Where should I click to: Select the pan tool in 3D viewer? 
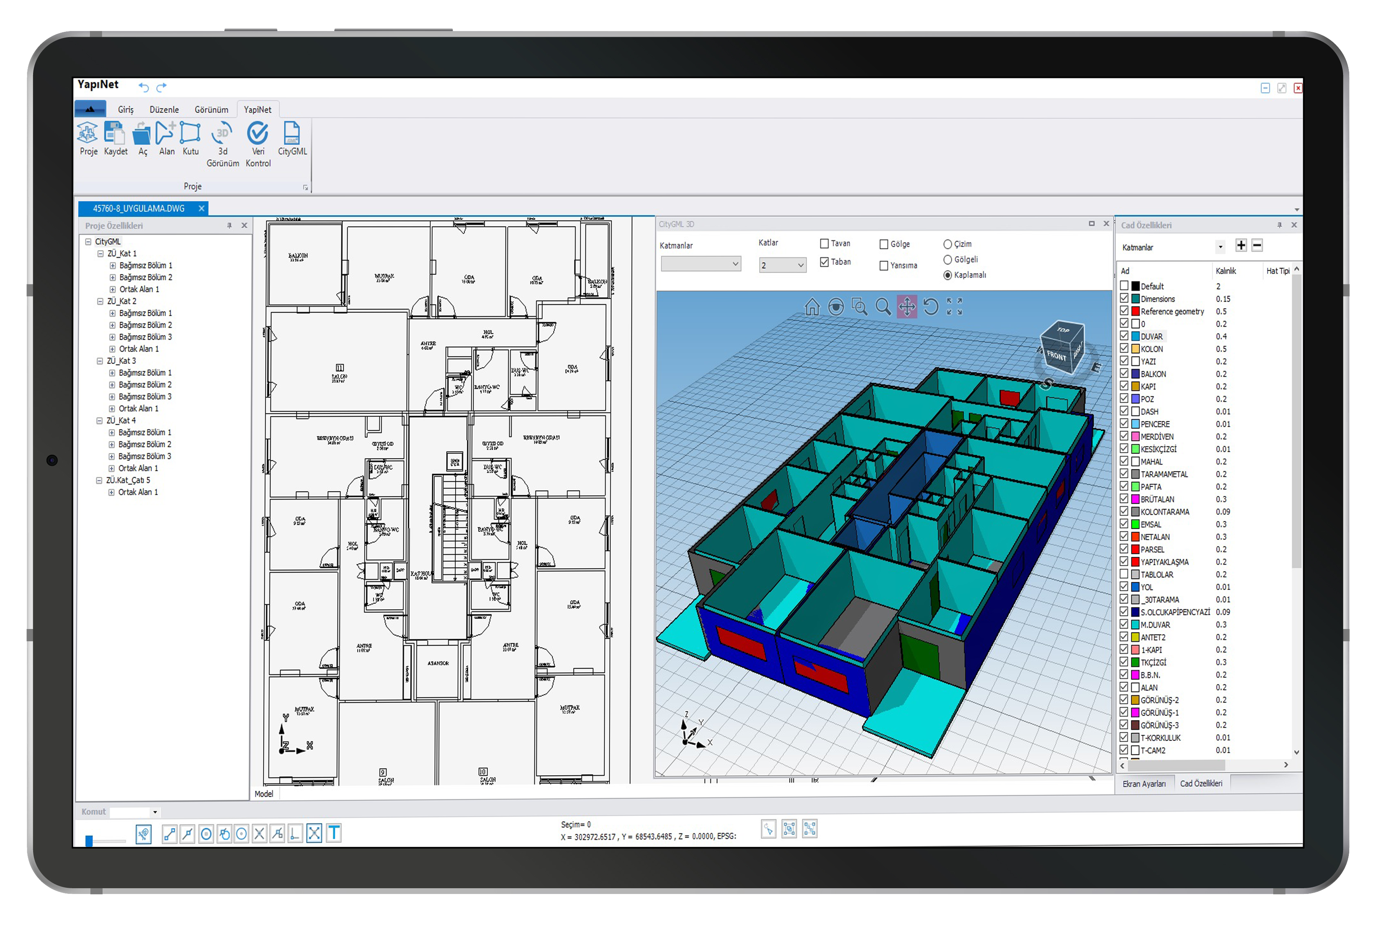click(907, 307)
